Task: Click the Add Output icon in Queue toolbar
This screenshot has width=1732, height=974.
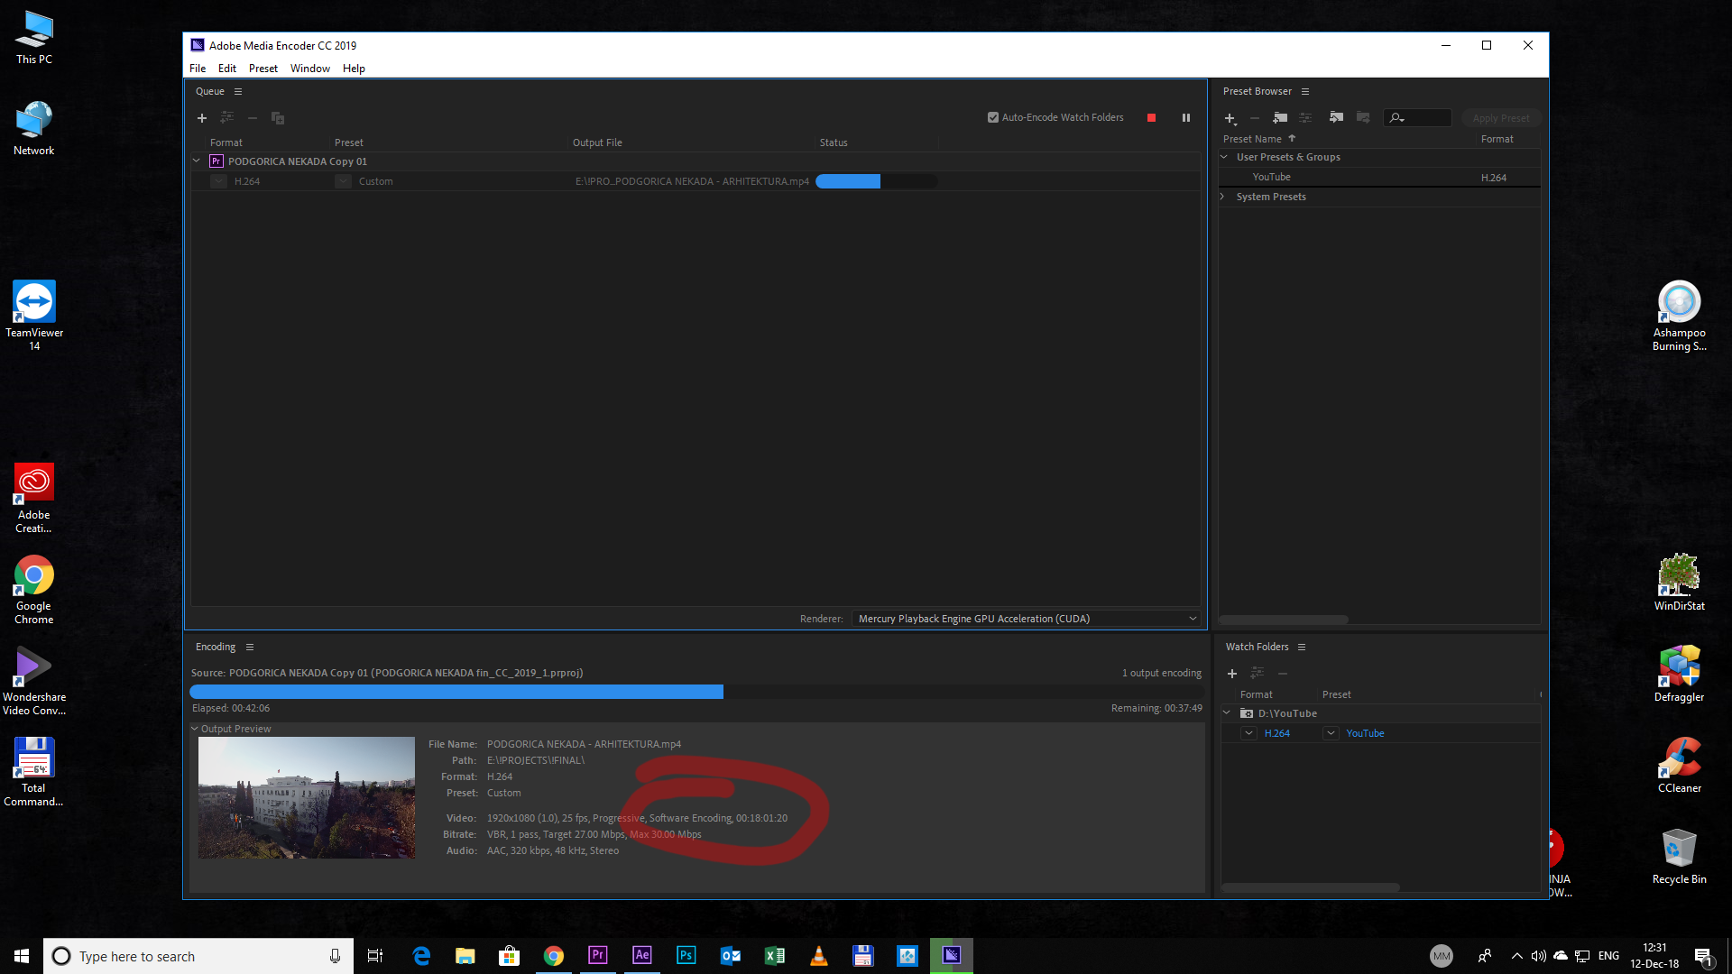Action: pos(227,118)
